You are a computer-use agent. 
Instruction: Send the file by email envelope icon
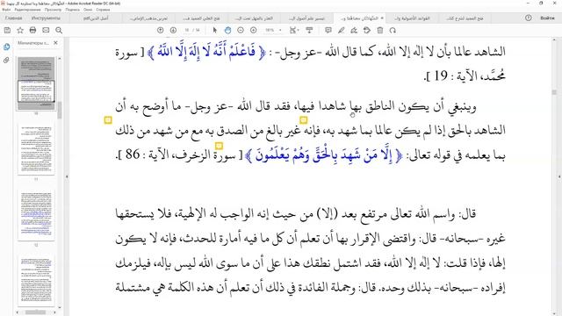coord(46,31)
